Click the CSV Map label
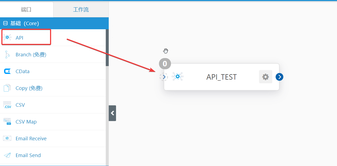 click(26, 122)
